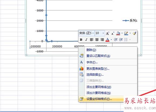Increase indent in mini toolbar
Viewport: 156px width, 112px height.
pyautogui.click(x=121, y=40)
